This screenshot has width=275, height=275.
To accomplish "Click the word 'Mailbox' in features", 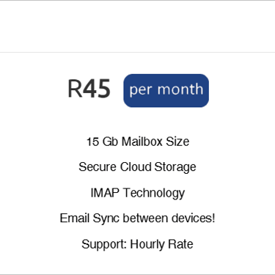I will point(142,142).
